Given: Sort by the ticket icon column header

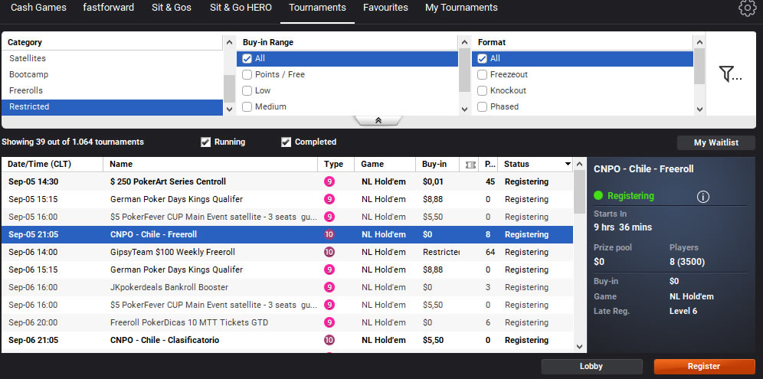Looking at the screenshot, I should [470, 164].
